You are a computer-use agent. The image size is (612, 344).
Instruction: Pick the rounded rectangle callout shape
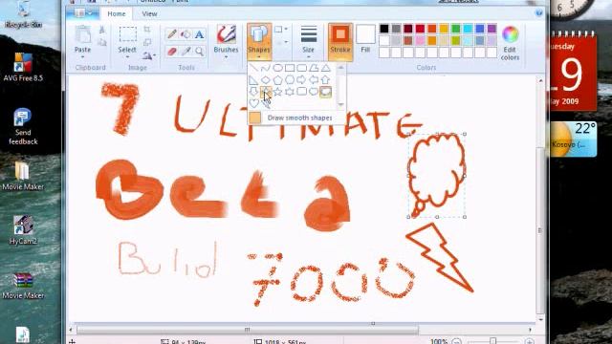pos(301,92)
